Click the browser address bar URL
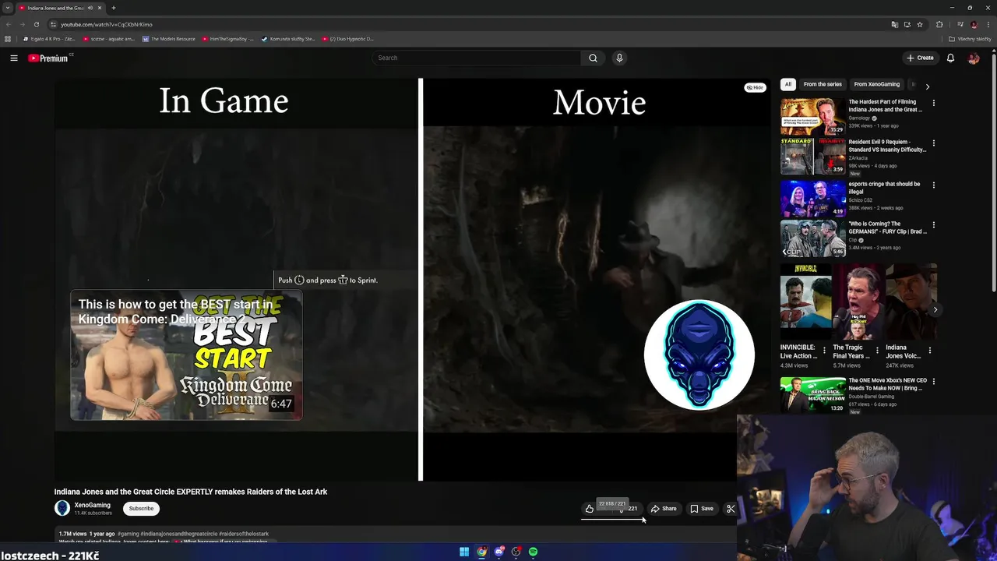Image resolution: width=997 pixels, height=561 pixels. 107,24
